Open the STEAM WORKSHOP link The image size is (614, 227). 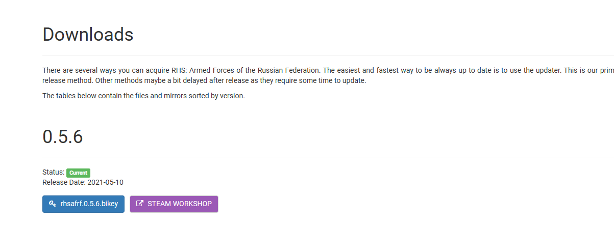click(174, 204)
